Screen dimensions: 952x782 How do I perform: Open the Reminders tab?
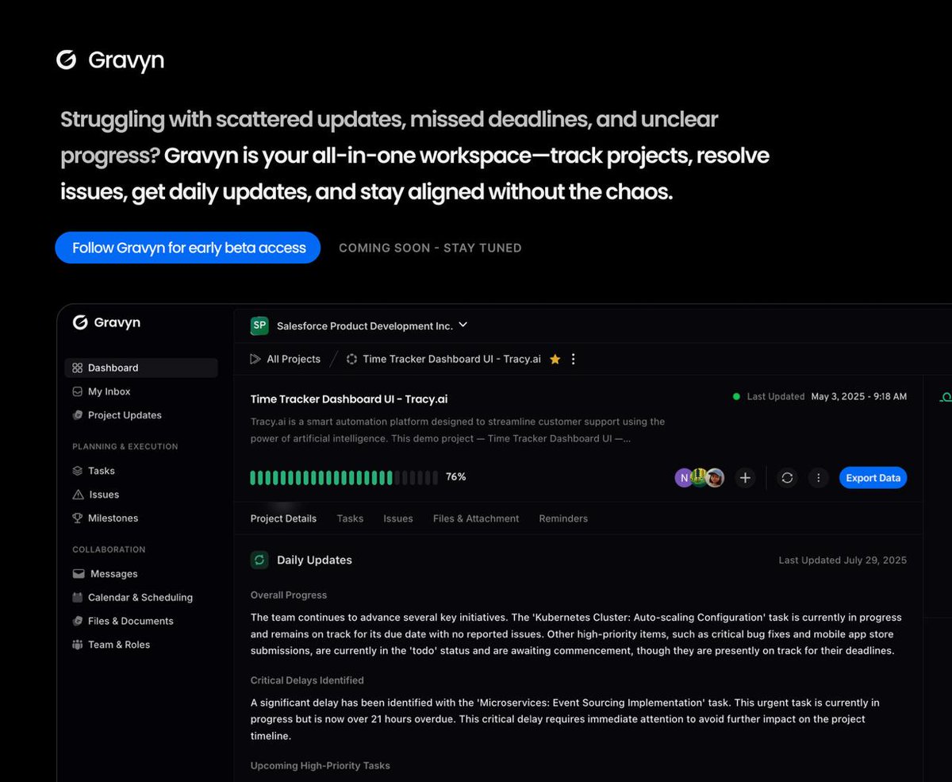[563, 518]
